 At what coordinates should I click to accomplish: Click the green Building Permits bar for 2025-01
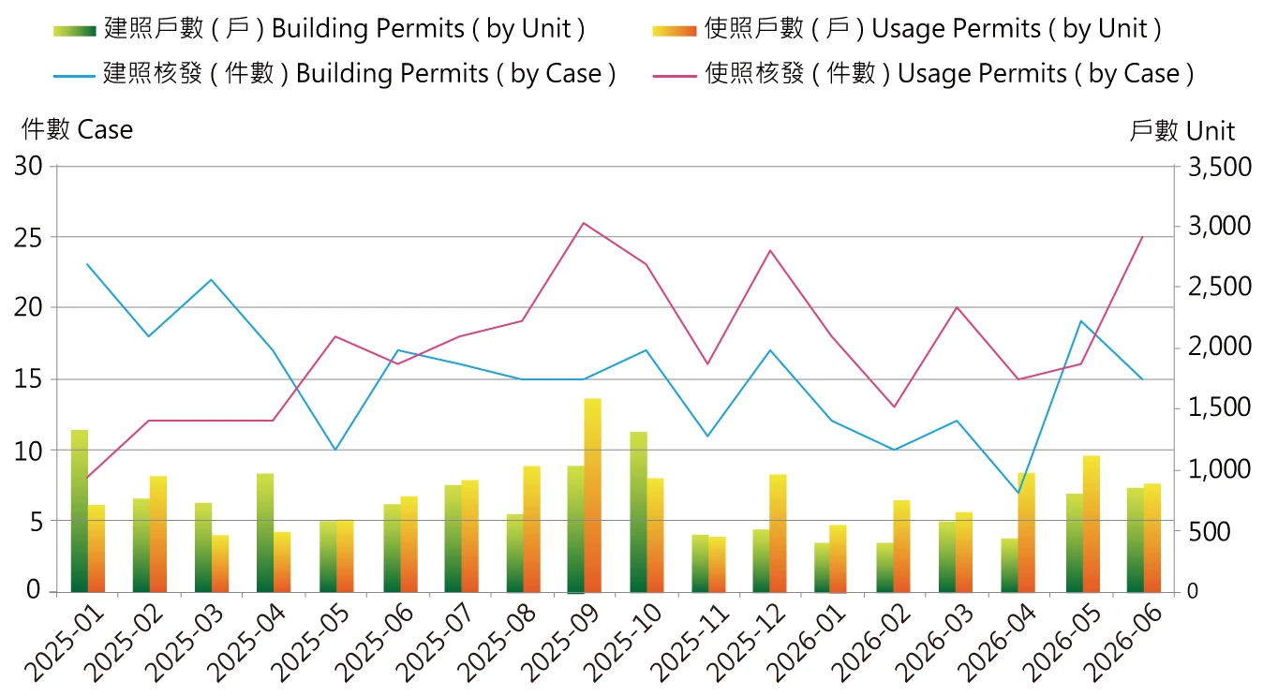pos(80,511)
